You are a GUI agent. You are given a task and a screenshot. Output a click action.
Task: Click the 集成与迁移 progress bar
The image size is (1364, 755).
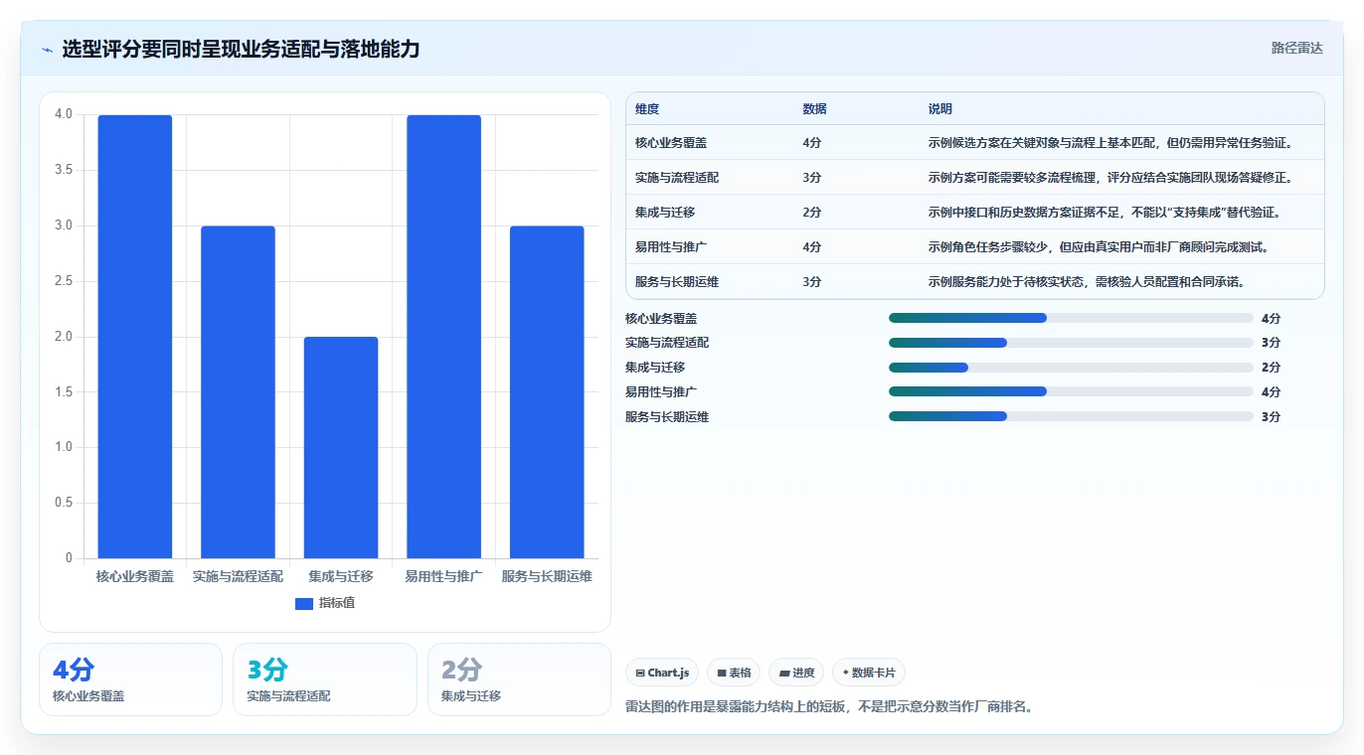[1071, 368]
